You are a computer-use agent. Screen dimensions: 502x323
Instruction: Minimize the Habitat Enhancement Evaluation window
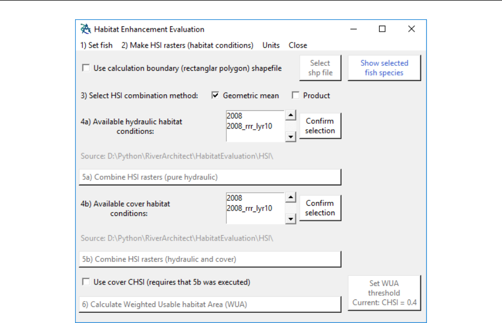point(353,29)
